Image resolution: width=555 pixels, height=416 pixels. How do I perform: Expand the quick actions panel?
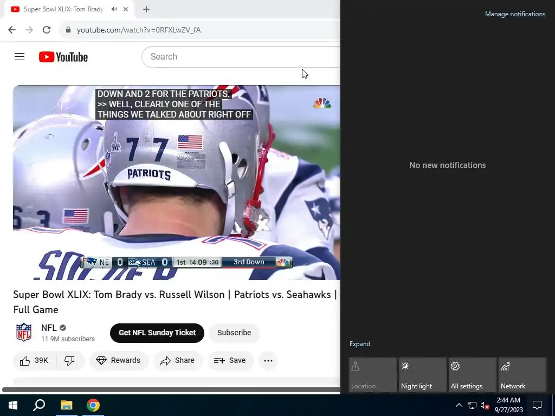click(x=360, y=344)
